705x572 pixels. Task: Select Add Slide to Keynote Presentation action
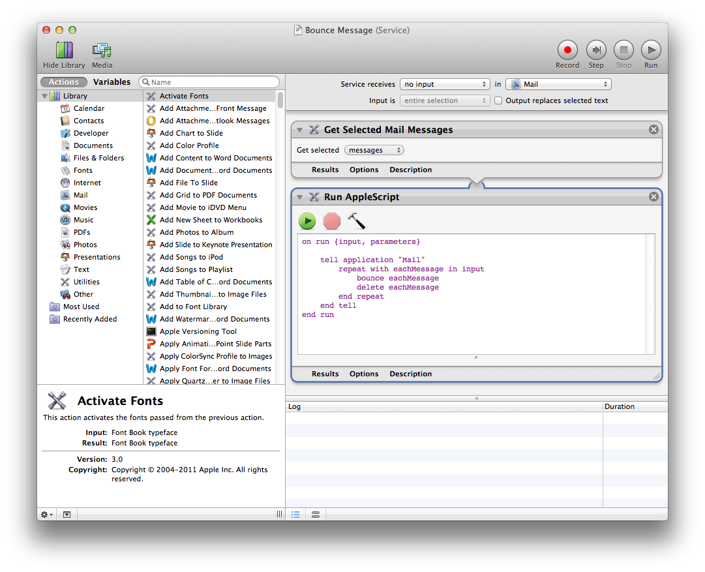[x=210, y=245]
